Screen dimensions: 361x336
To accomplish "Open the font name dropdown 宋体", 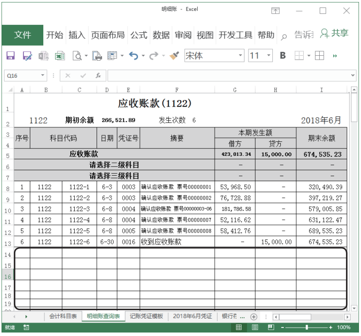I will (x=240, y=55).
